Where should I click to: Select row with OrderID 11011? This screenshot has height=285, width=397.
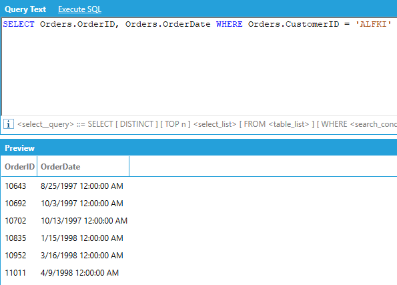[200, 273]
